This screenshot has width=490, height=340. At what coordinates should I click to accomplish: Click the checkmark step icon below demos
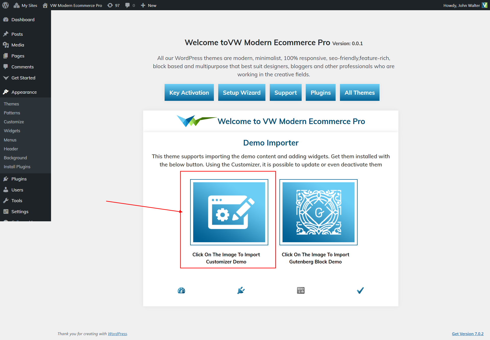(x=360, y=290)
